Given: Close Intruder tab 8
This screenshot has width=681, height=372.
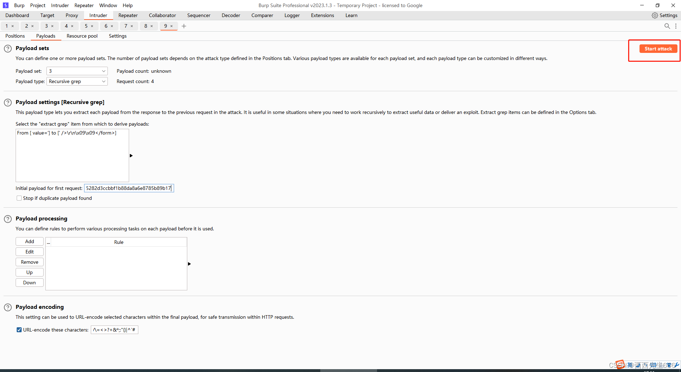Looking at the screenshot, I should (151, 26).
